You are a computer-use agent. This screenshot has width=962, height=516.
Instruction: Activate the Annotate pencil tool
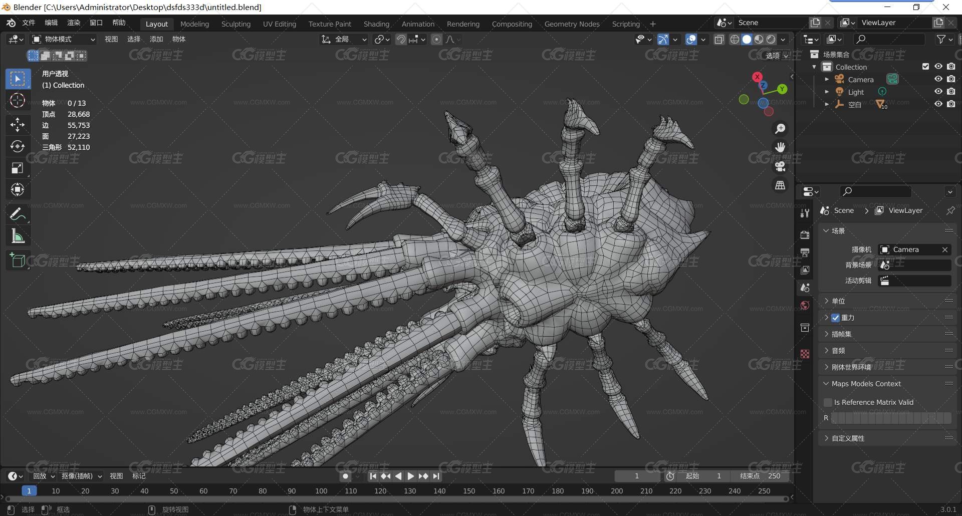(x=18, y=214)
